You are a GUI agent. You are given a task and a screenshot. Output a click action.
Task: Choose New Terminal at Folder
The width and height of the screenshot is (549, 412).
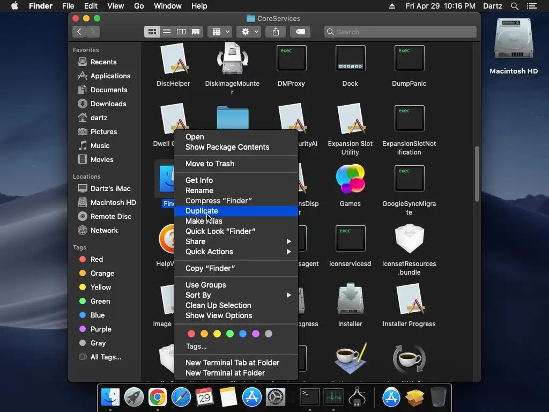click(x=236, y=373)
